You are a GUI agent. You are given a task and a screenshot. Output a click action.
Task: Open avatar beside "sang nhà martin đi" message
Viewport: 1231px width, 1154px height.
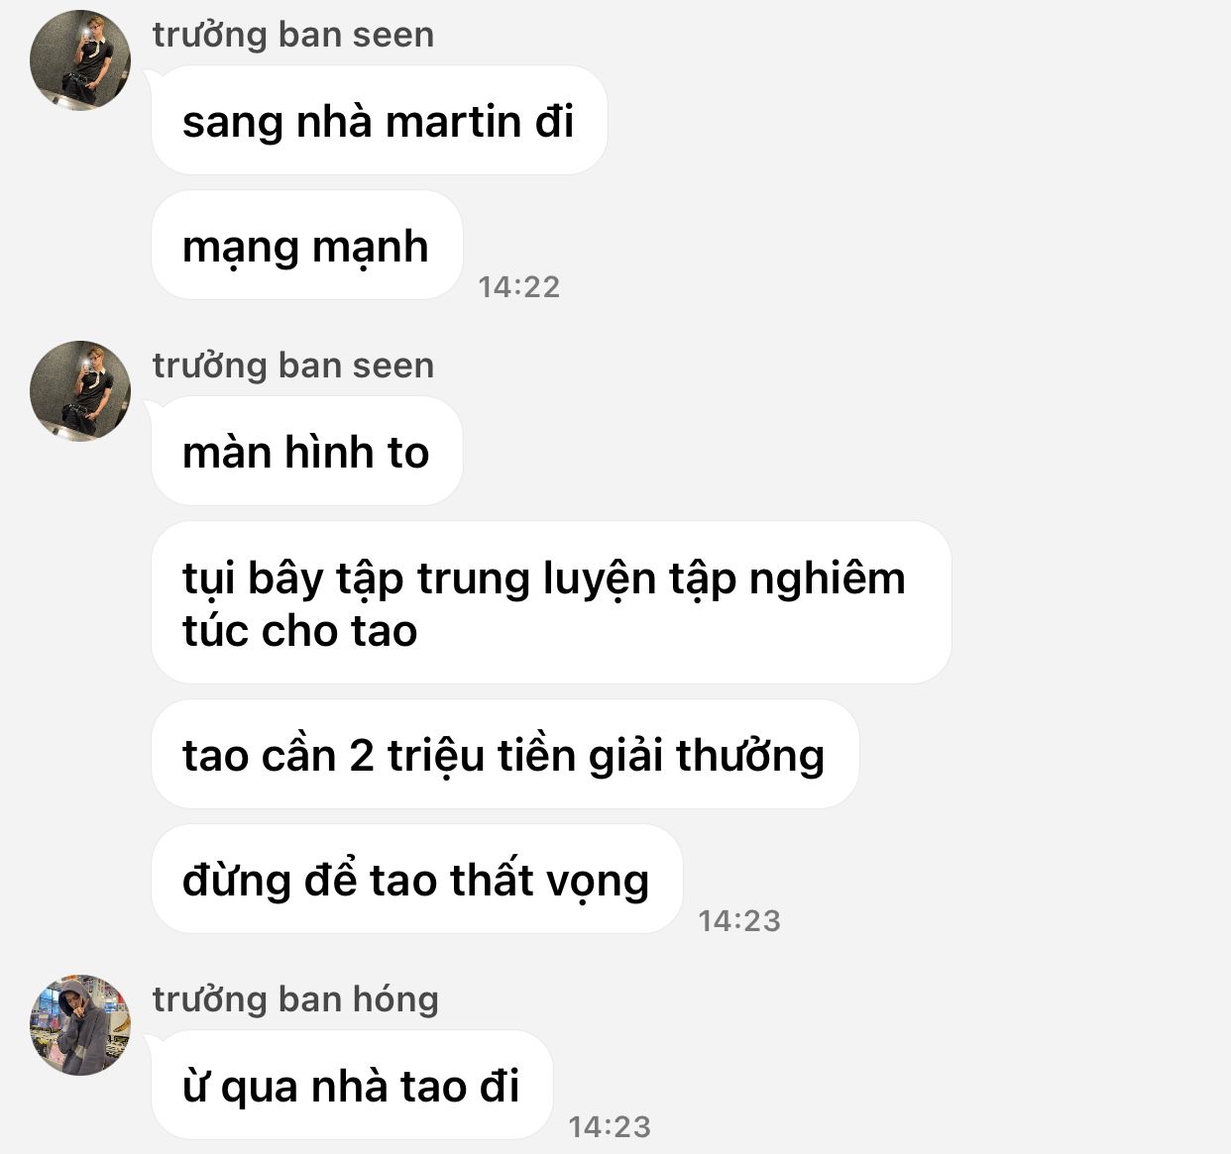point(80,60)
